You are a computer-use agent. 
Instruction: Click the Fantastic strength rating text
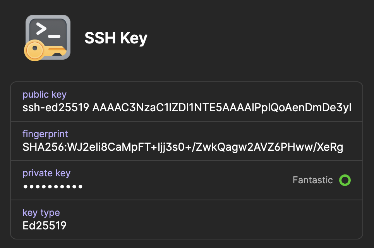click(x=312, y=180)
